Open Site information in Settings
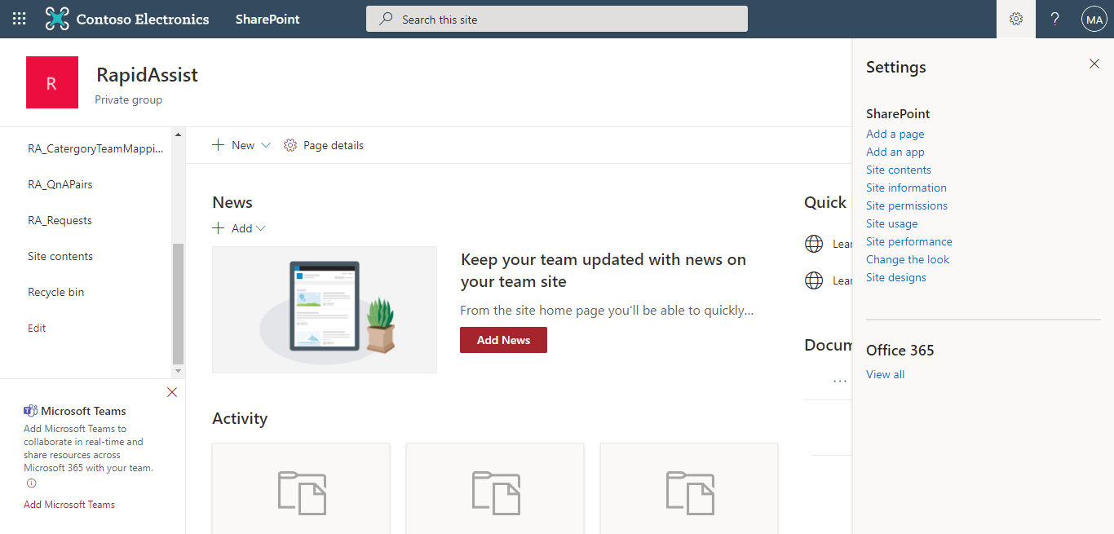1114x534 pixels. pos(906,188)
